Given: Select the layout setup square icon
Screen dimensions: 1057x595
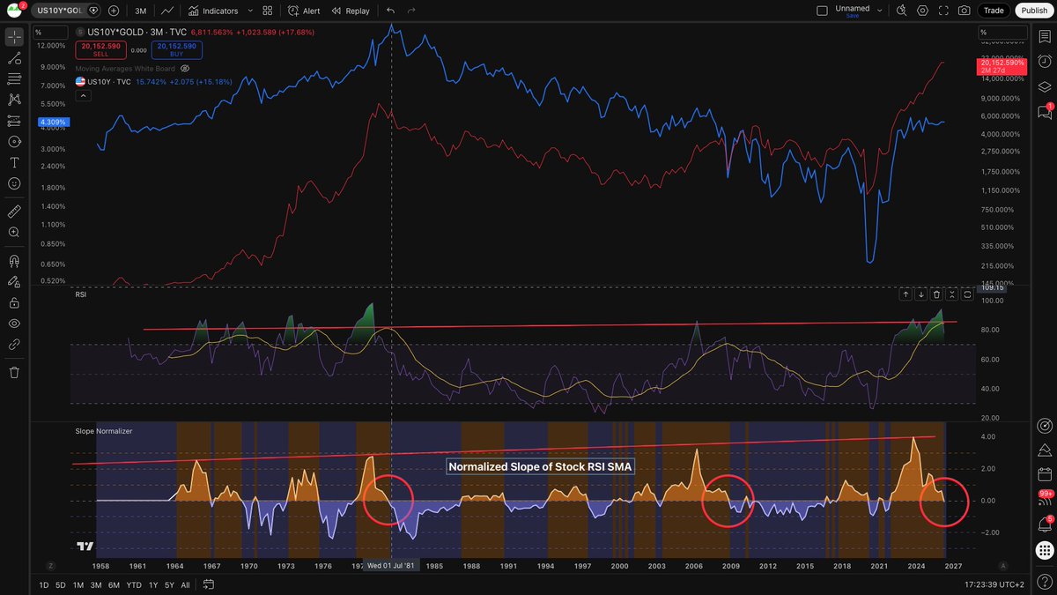Looking at the screenshot, I should (822, 11).
